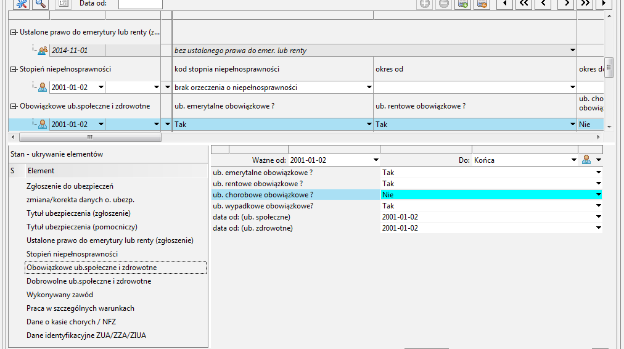Select Wykonywany zawód in element list
This screenshot has width=624, height=349.
[60, 295]
